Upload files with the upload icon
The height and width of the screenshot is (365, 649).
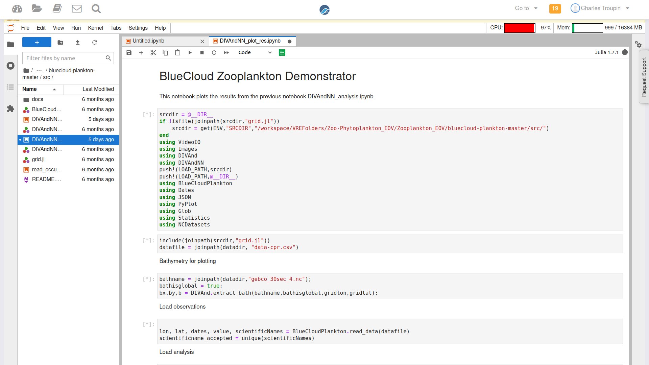77,42
